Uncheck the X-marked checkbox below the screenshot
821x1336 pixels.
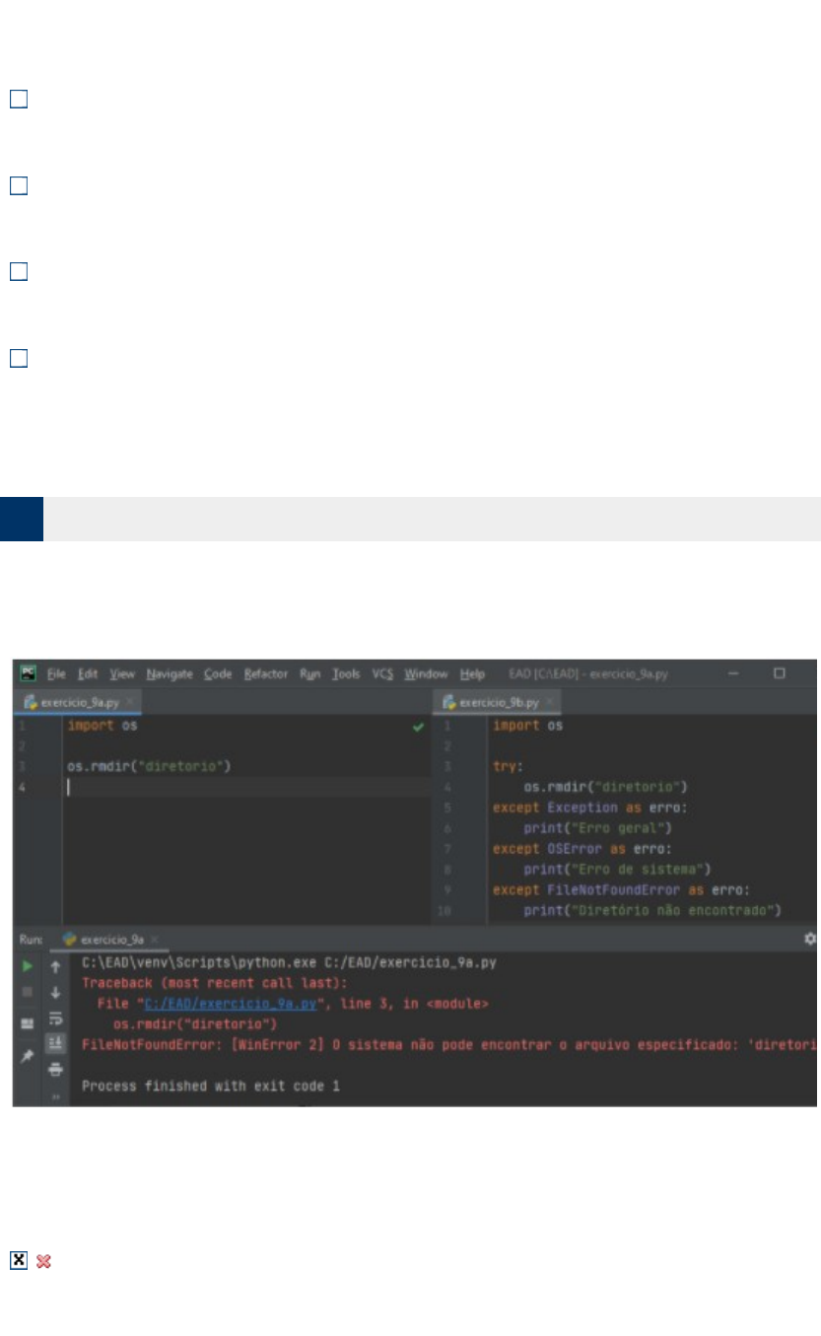click(19, 1261)
